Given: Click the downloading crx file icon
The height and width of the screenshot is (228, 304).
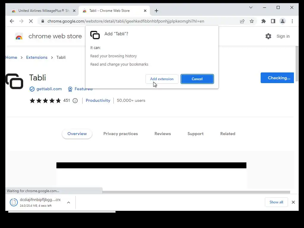Looking at the screenshot, I should pos(14,202).
